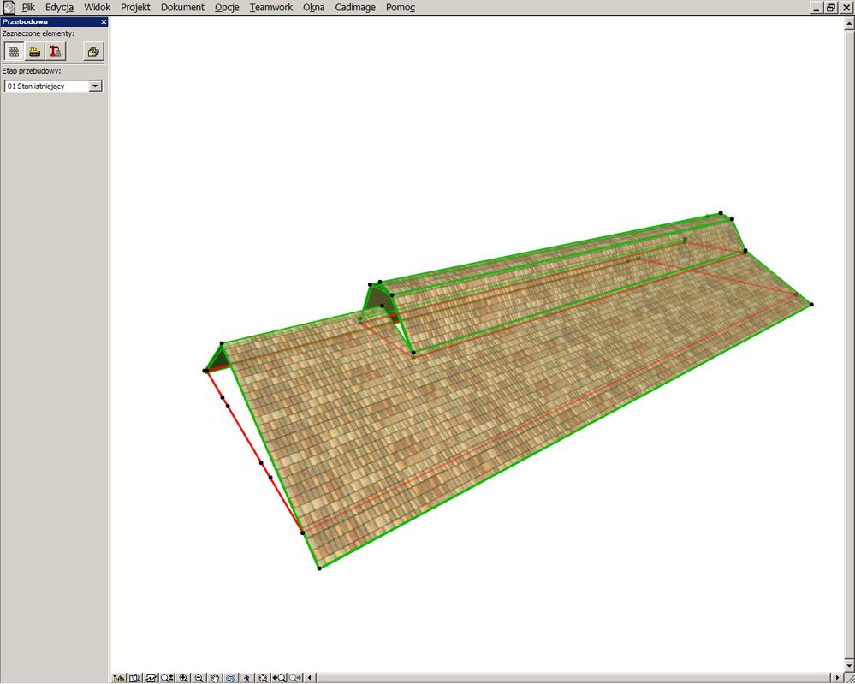The image size is (855, 684).
Task: Select the pan hand tool
Action: point(215,678)
